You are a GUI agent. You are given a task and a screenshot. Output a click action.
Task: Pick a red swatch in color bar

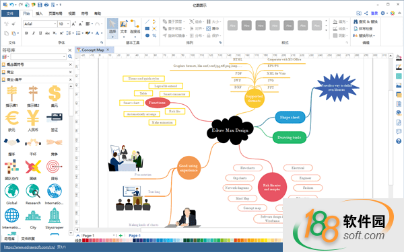pos(83,241)
